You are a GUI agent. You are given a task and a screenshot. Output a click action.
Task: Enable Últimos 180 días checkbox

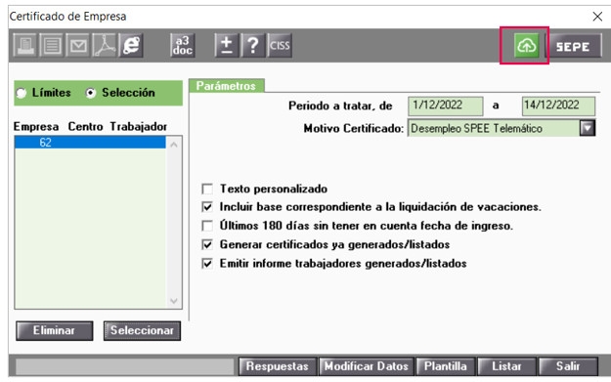tap(207, 226)
